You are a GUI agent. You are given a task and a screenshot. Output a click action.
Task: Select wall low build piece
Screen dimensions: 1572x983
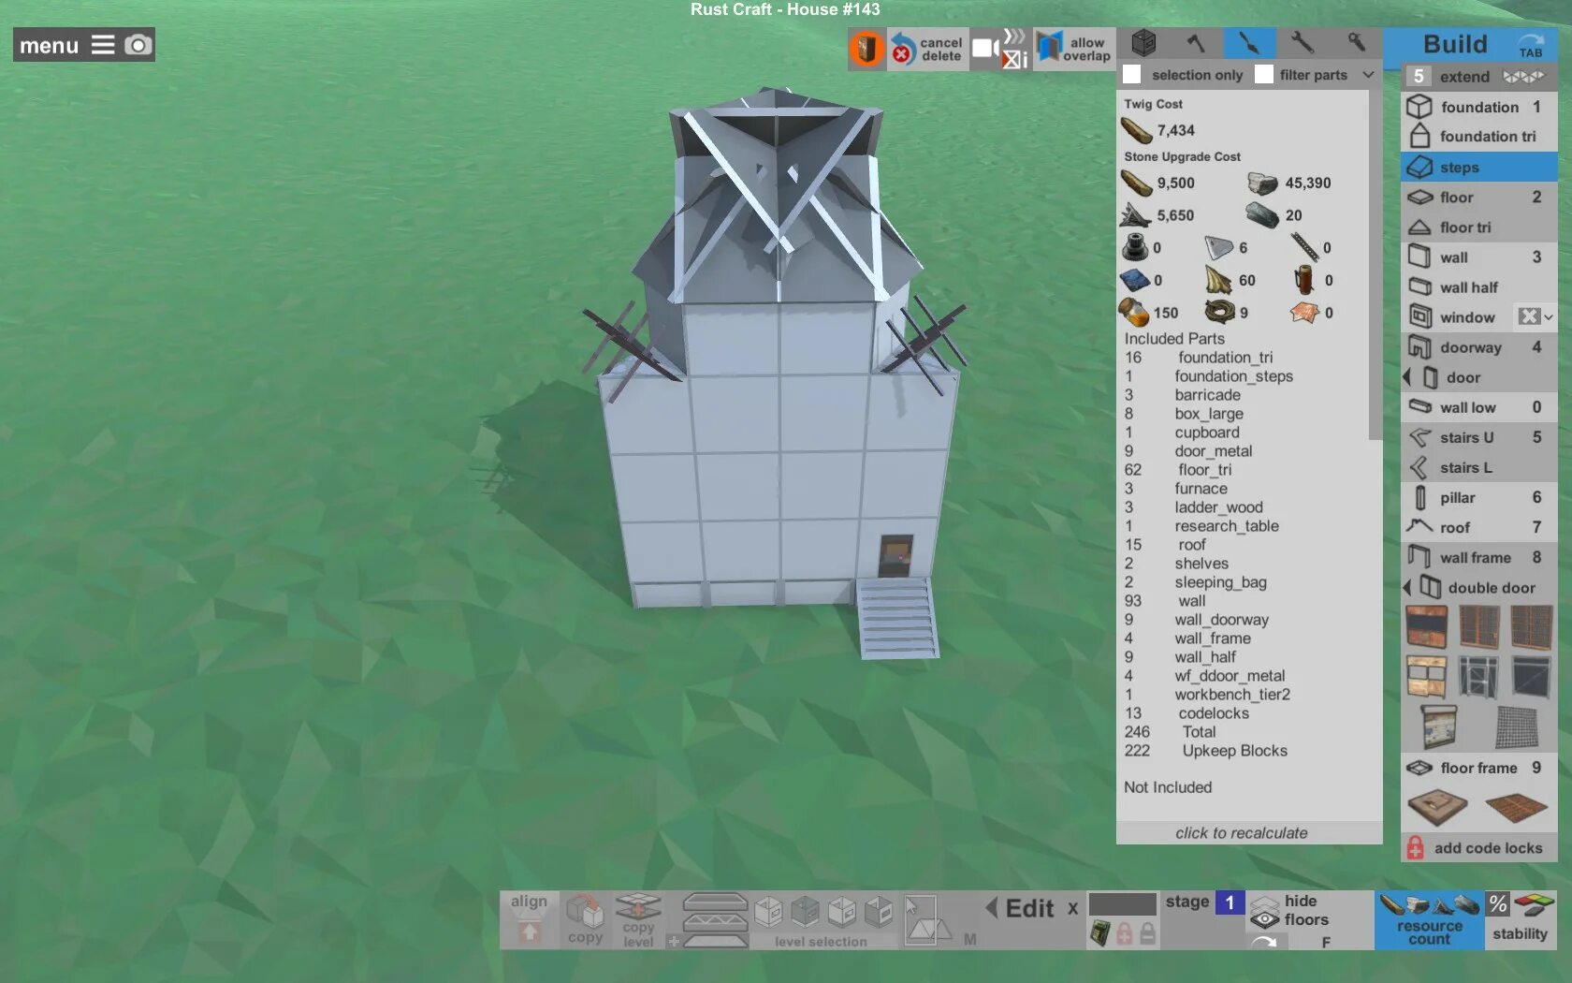point(1479,407)
